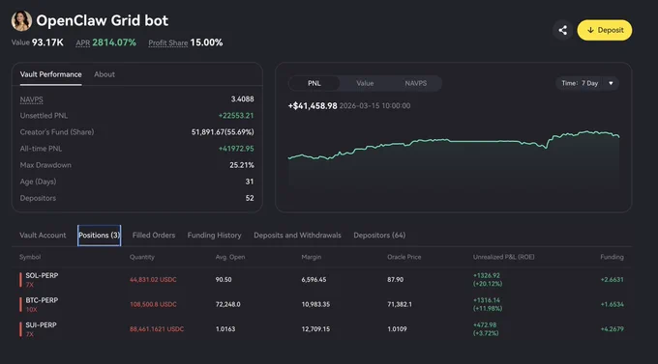Click the BTC-PERP oracle price 71,382.1
The height and width of the screenshot is (364, 658).
[x=400, y=304]
